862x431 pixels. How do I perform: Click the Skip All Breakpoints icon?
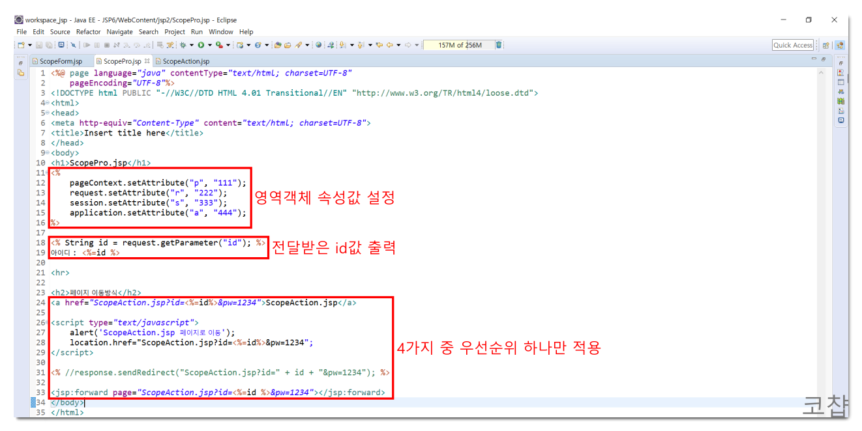click(72, 46)
